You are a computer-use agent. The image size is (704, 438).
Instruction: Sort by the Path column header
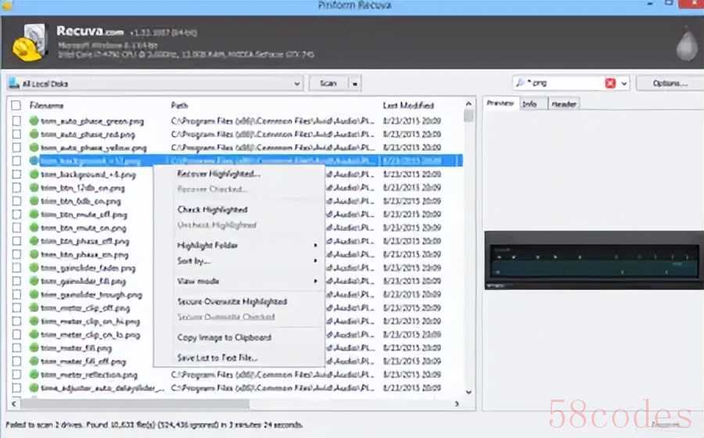click(179, 106)
